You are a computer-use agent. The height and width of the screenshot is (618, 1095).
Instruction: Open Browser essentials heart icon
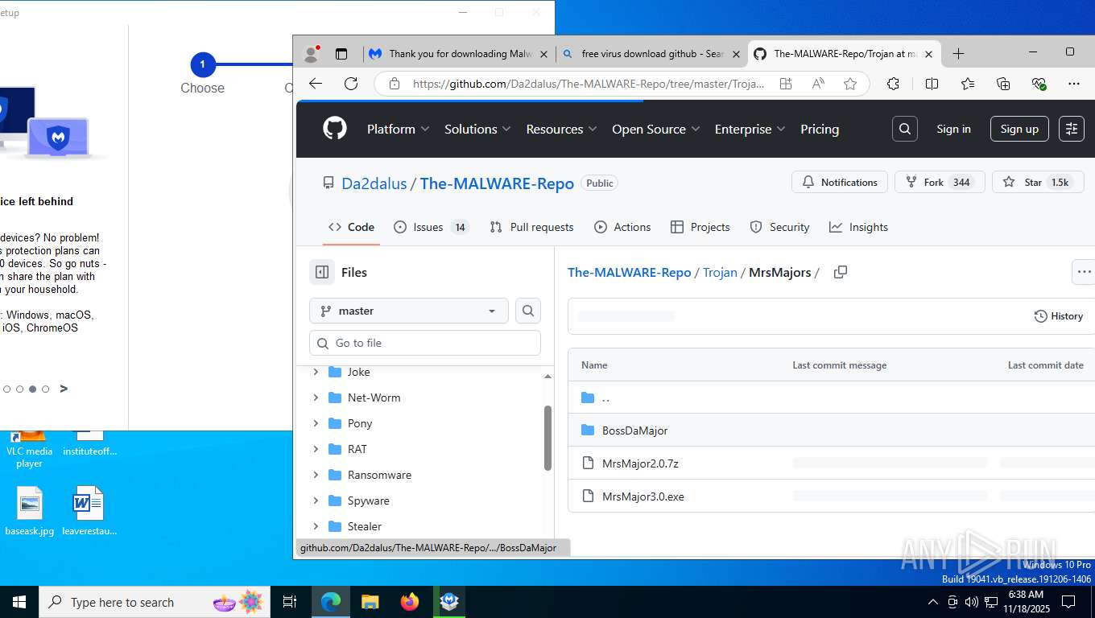1039,84
